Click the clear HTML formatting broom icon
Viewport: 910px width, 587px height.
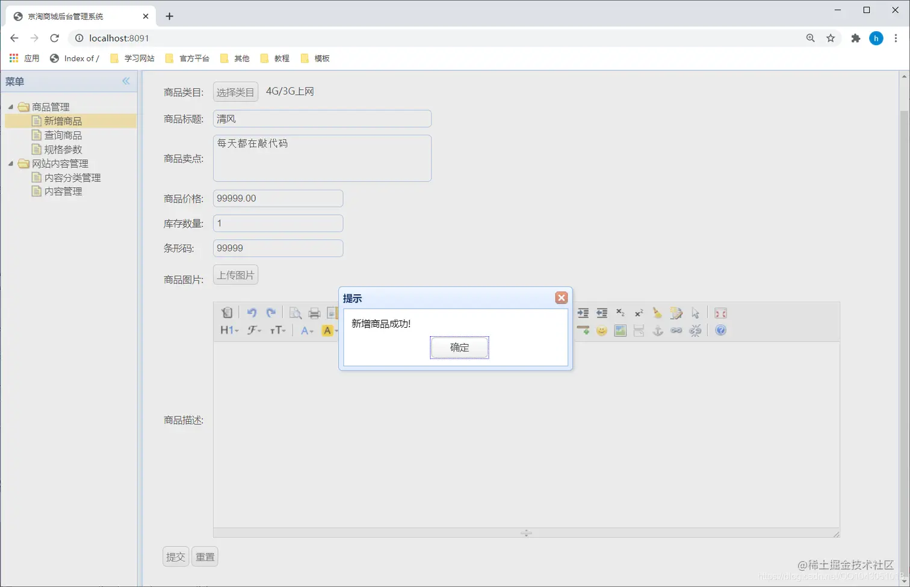click(x=658, y=313)
